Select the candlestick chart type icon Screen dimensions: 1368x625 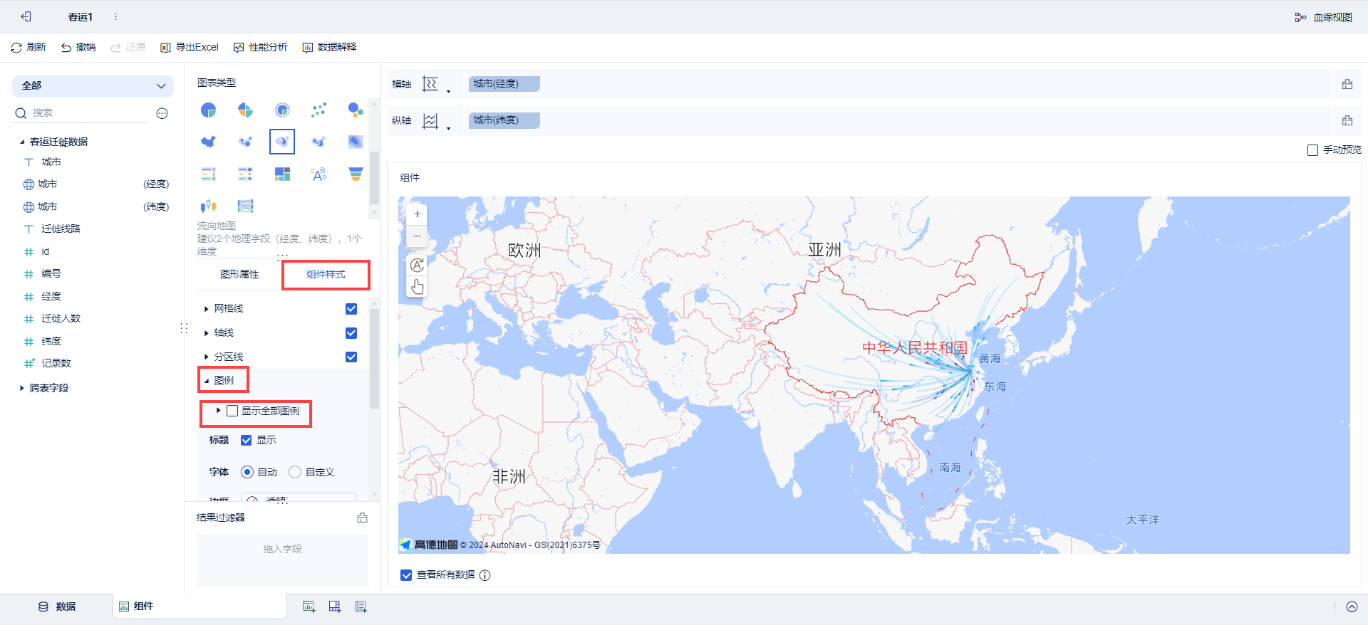pos(208,206)
